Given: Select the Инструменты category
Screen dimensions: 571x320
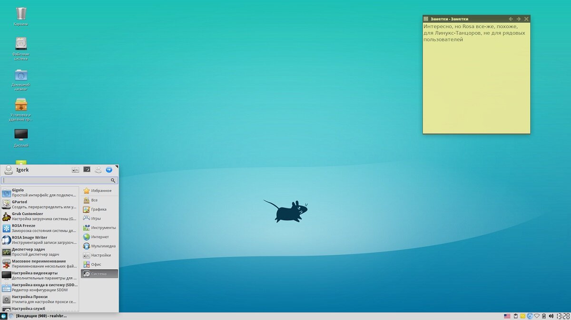Looking at the screenshot, I should click(x=99, y=227).
